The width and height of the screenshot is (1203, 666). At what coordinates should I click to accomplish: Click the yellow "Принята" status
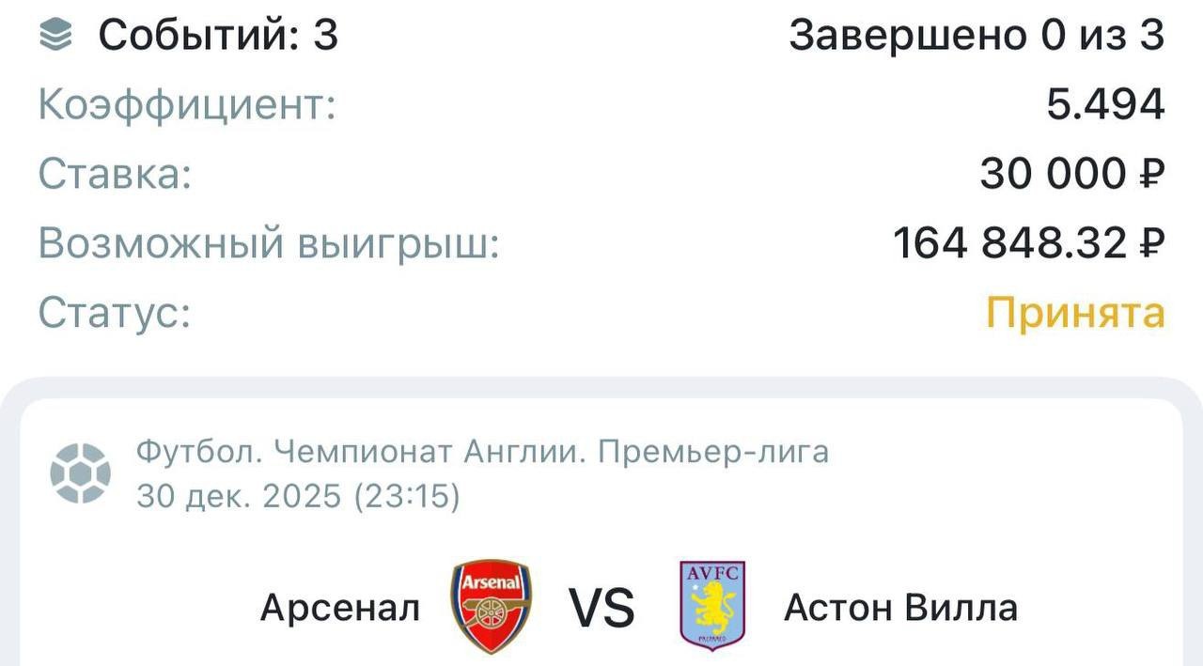[1075, 314]
